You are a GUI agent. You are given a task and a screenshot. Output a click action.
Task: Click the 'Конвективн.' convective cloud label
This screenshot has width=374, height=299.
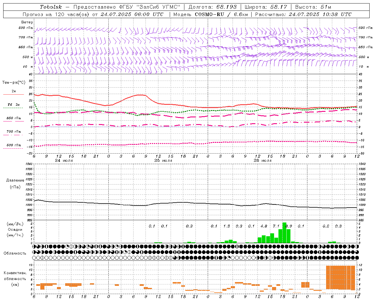coord(15,273)
